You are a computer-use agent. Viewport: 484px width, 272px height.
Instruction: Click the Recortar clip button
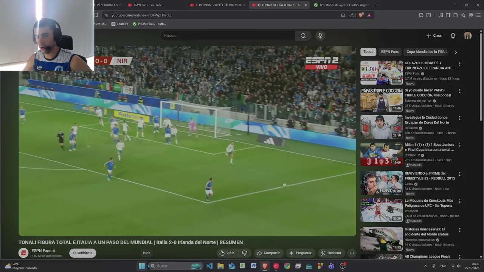point(331,253)
